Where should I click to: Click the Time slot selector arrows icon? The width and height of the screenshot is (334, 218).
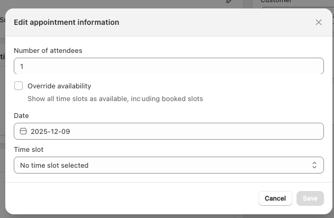click(314, 165)
